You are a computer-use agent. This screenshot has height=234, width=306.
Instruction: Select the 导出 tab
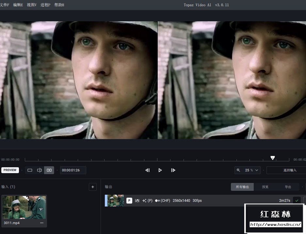(288, 187)
